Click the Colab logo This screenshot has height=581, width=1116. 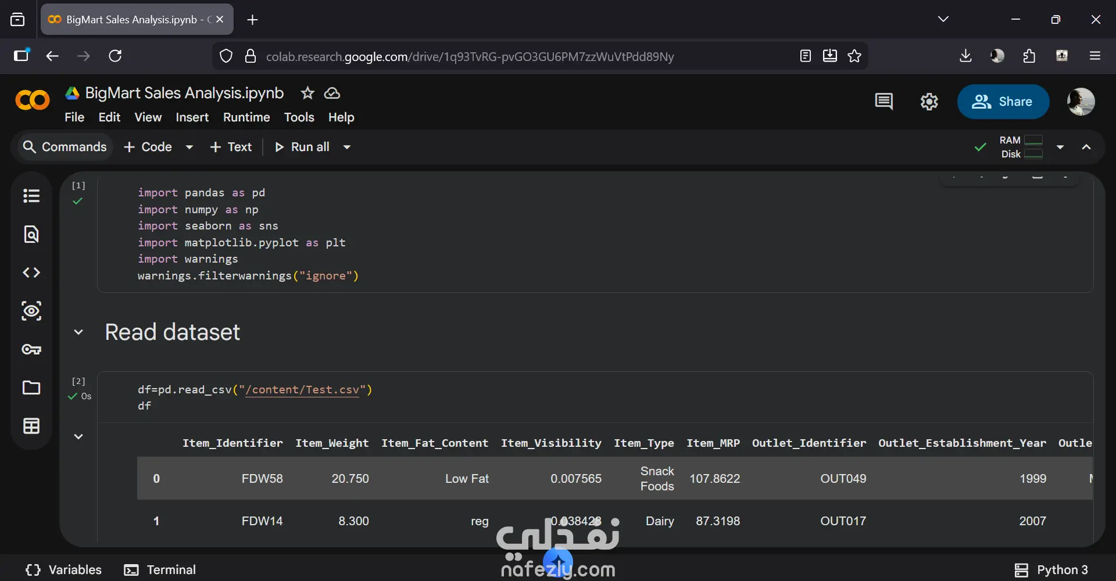[x=33, y=101]
